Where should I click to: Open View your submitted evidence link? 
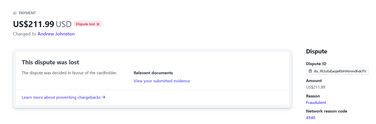coord(162,81)
